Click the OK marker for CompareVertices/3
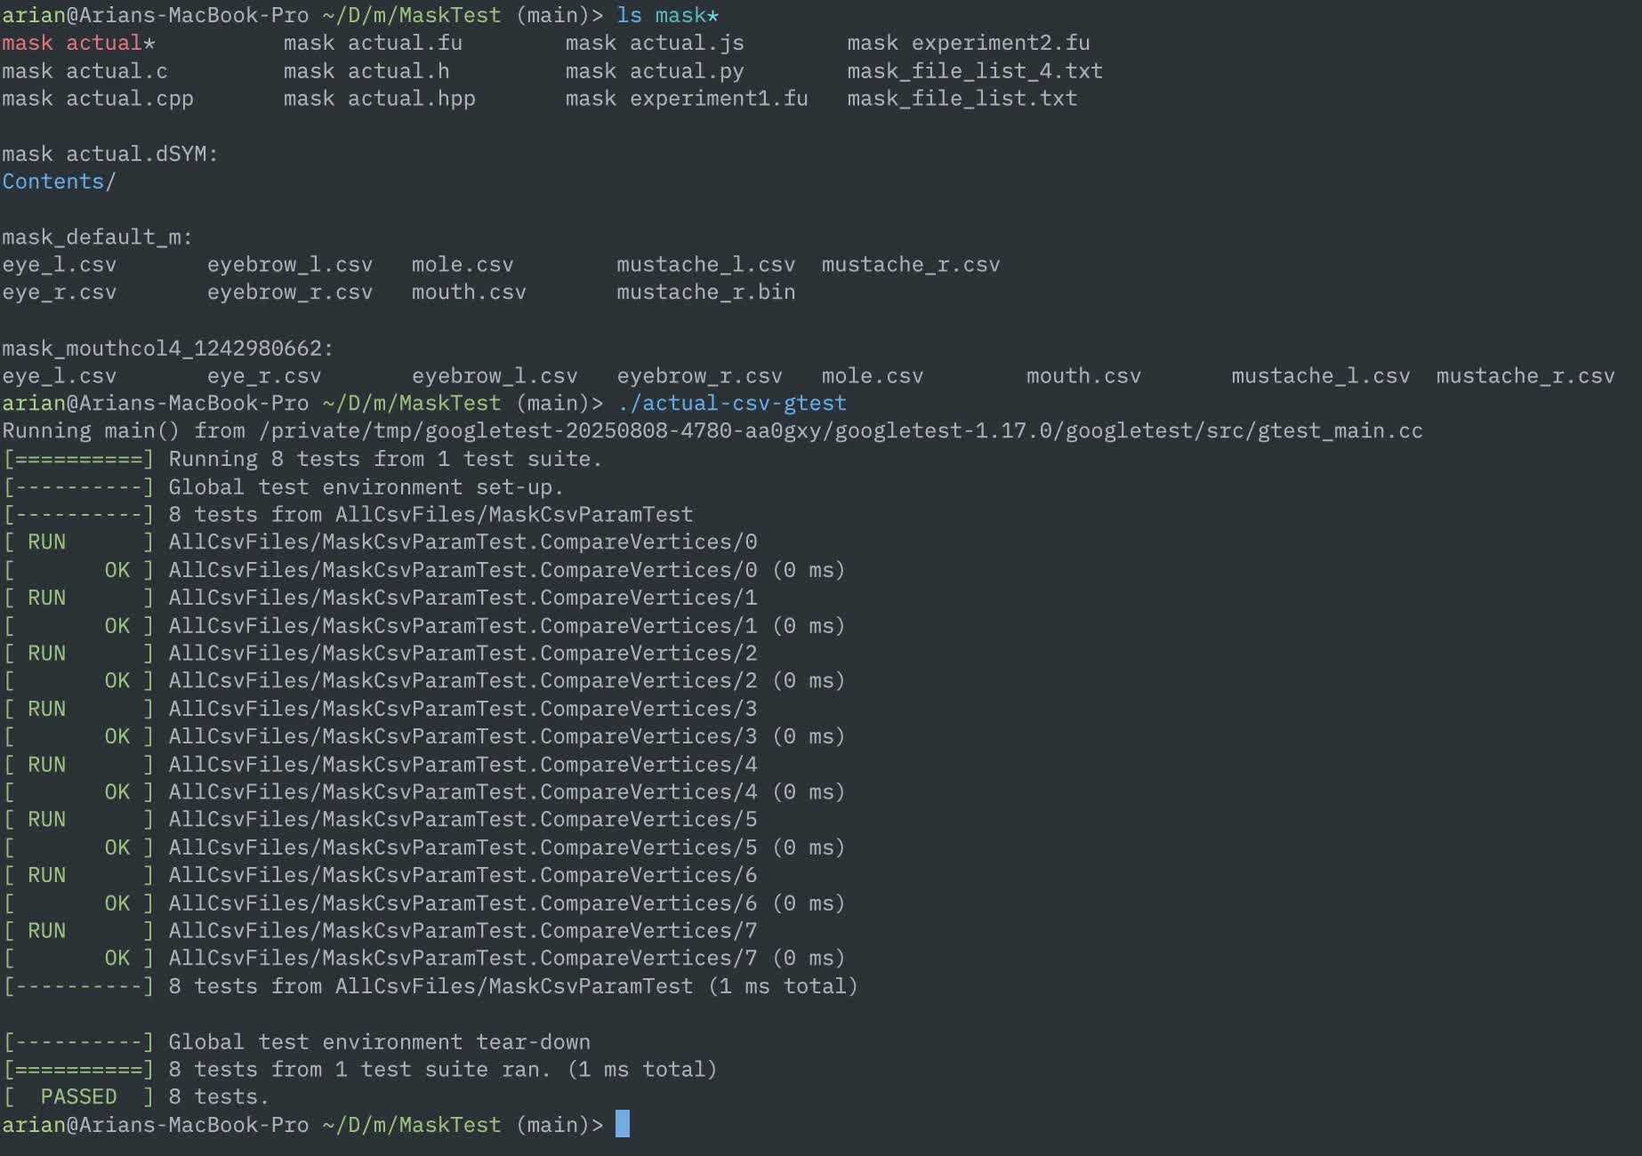Viewport: 1642px width, 1156px height. [x=117, y=736]
